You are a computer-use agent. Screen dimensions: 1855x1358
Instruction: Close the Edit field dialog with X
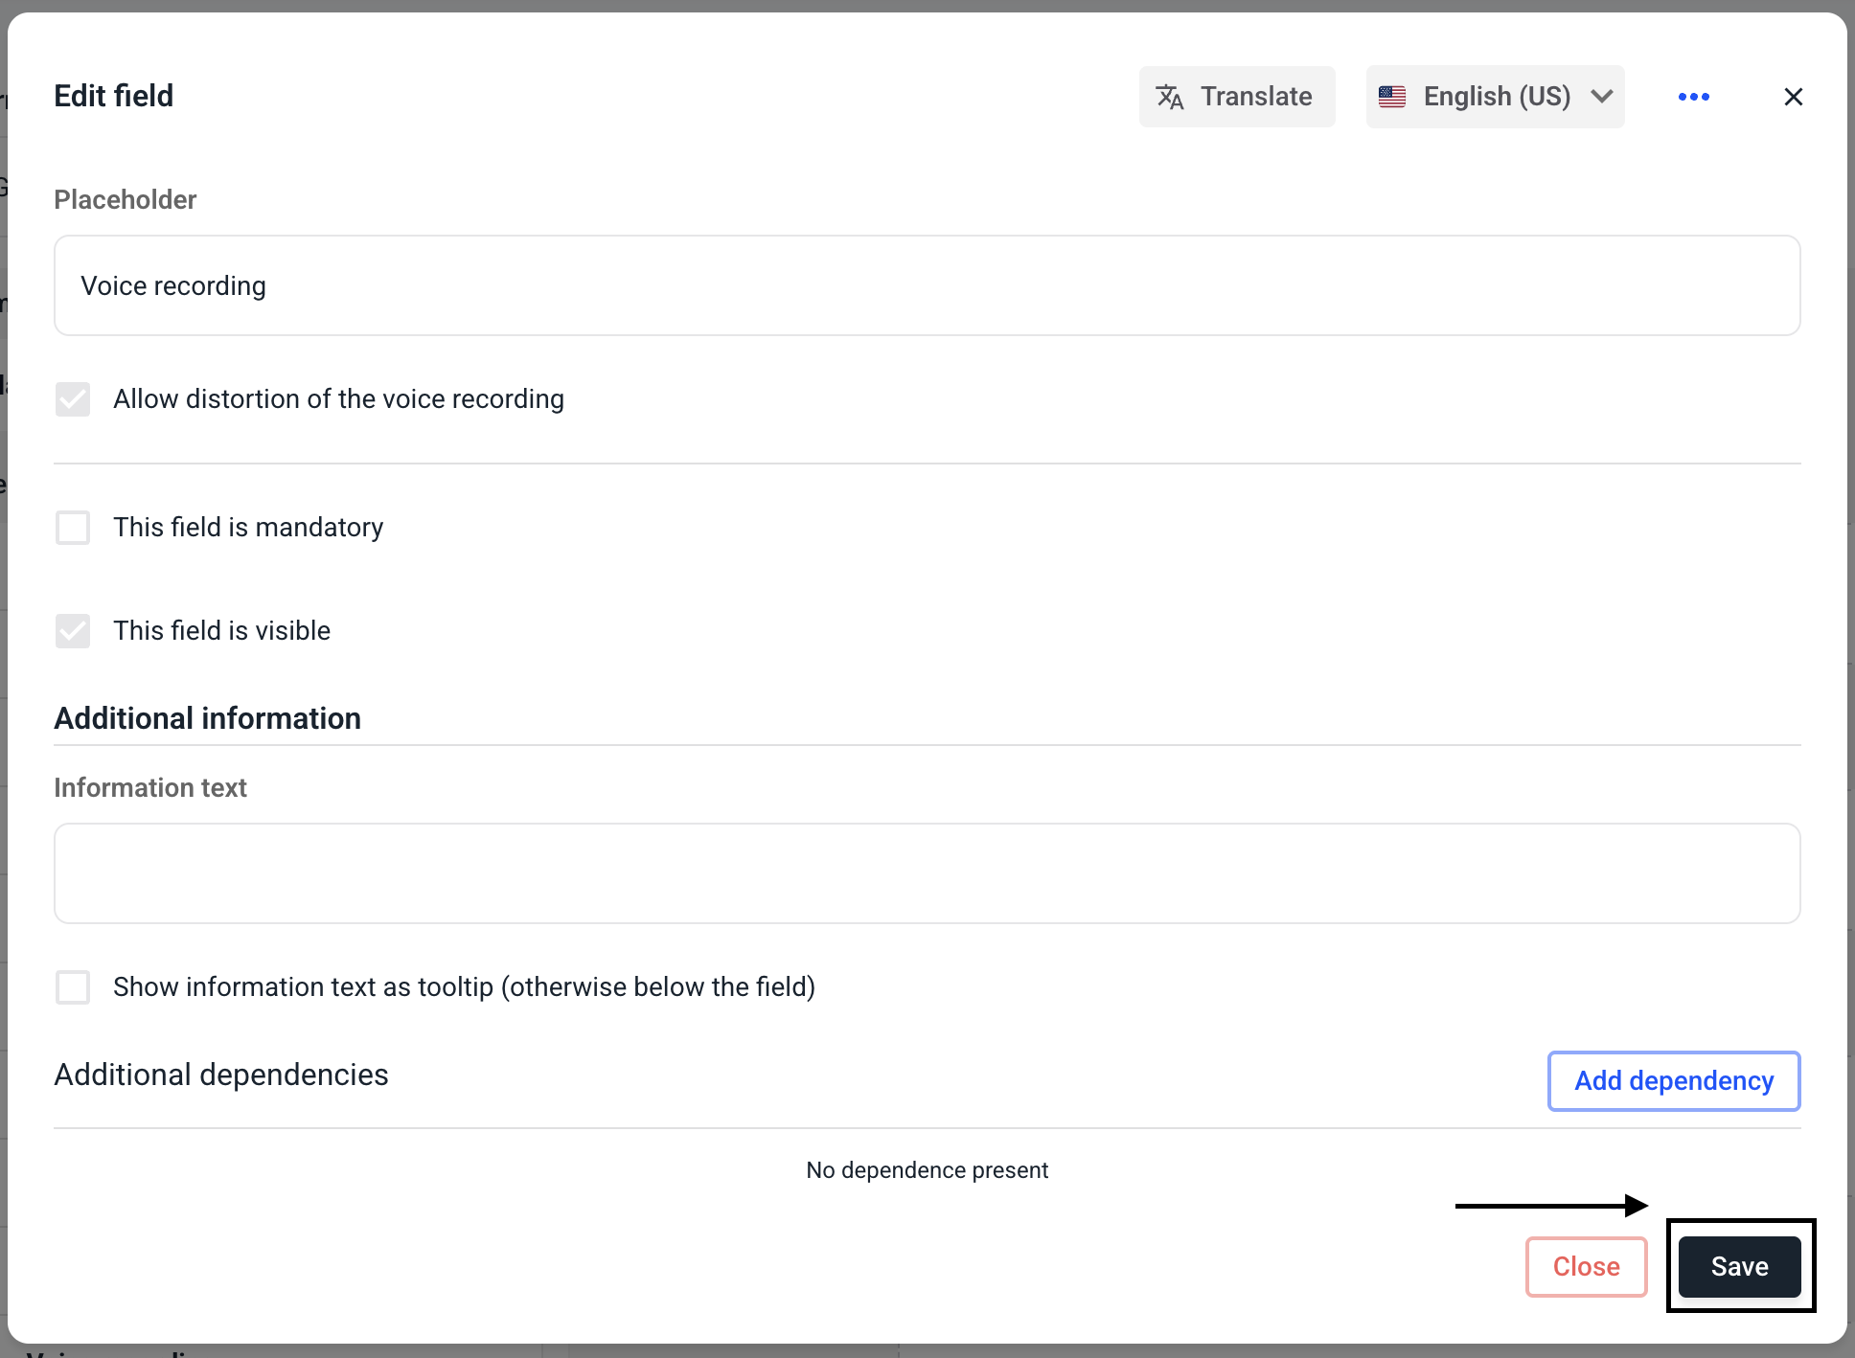point(1793,97)
